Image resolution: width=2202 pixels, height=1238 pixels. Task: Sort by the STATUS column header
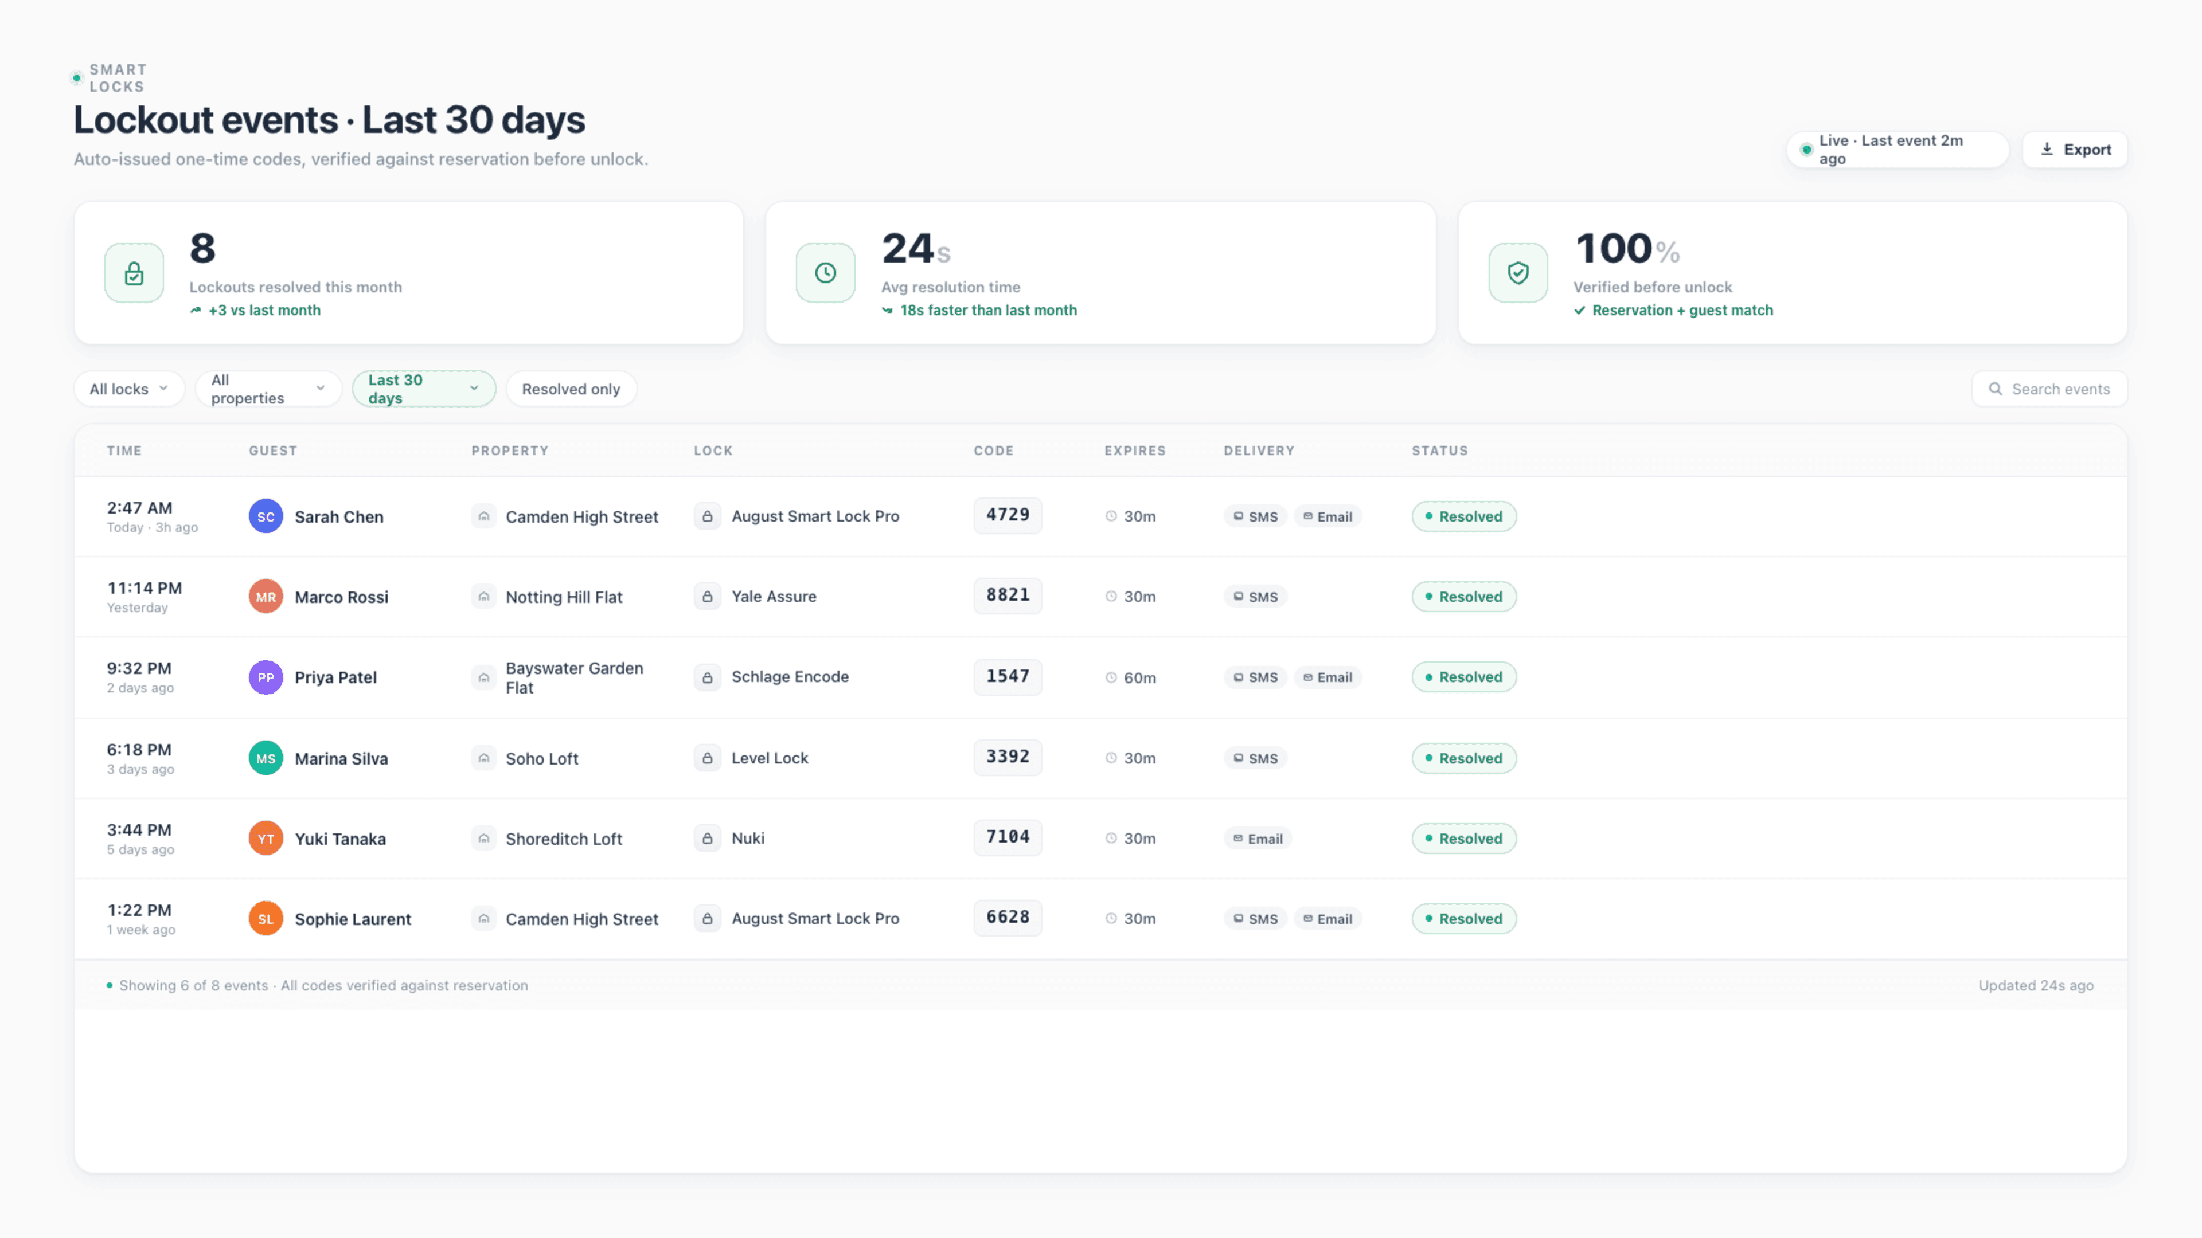(1439, 450)
